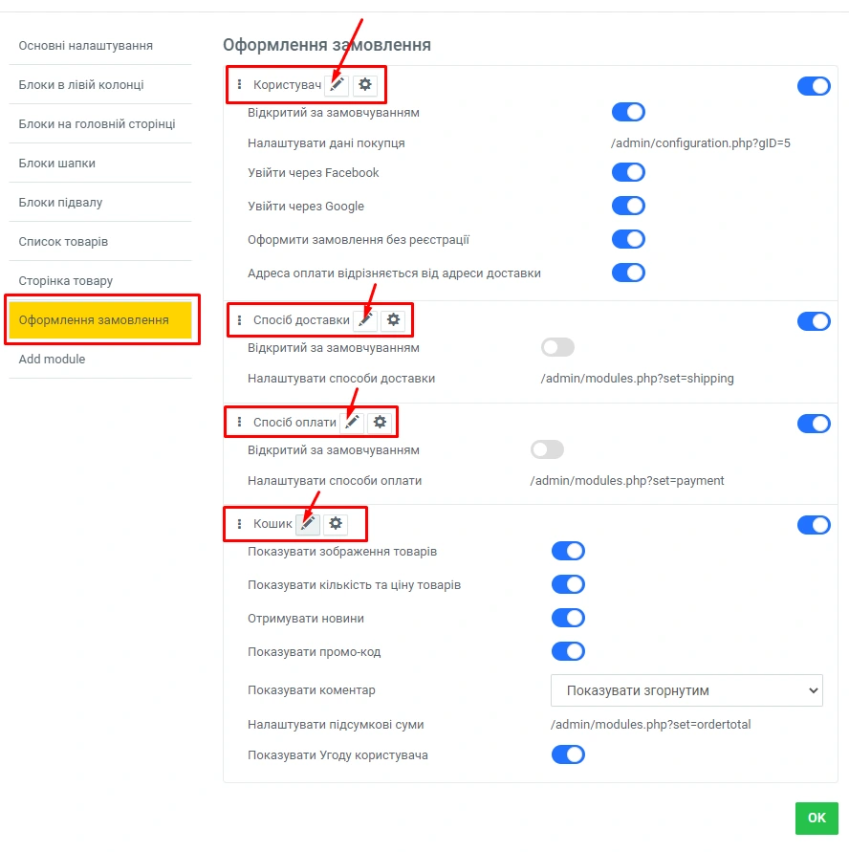Open /admin/modules.php?set=shipping link

coord(638,379)
